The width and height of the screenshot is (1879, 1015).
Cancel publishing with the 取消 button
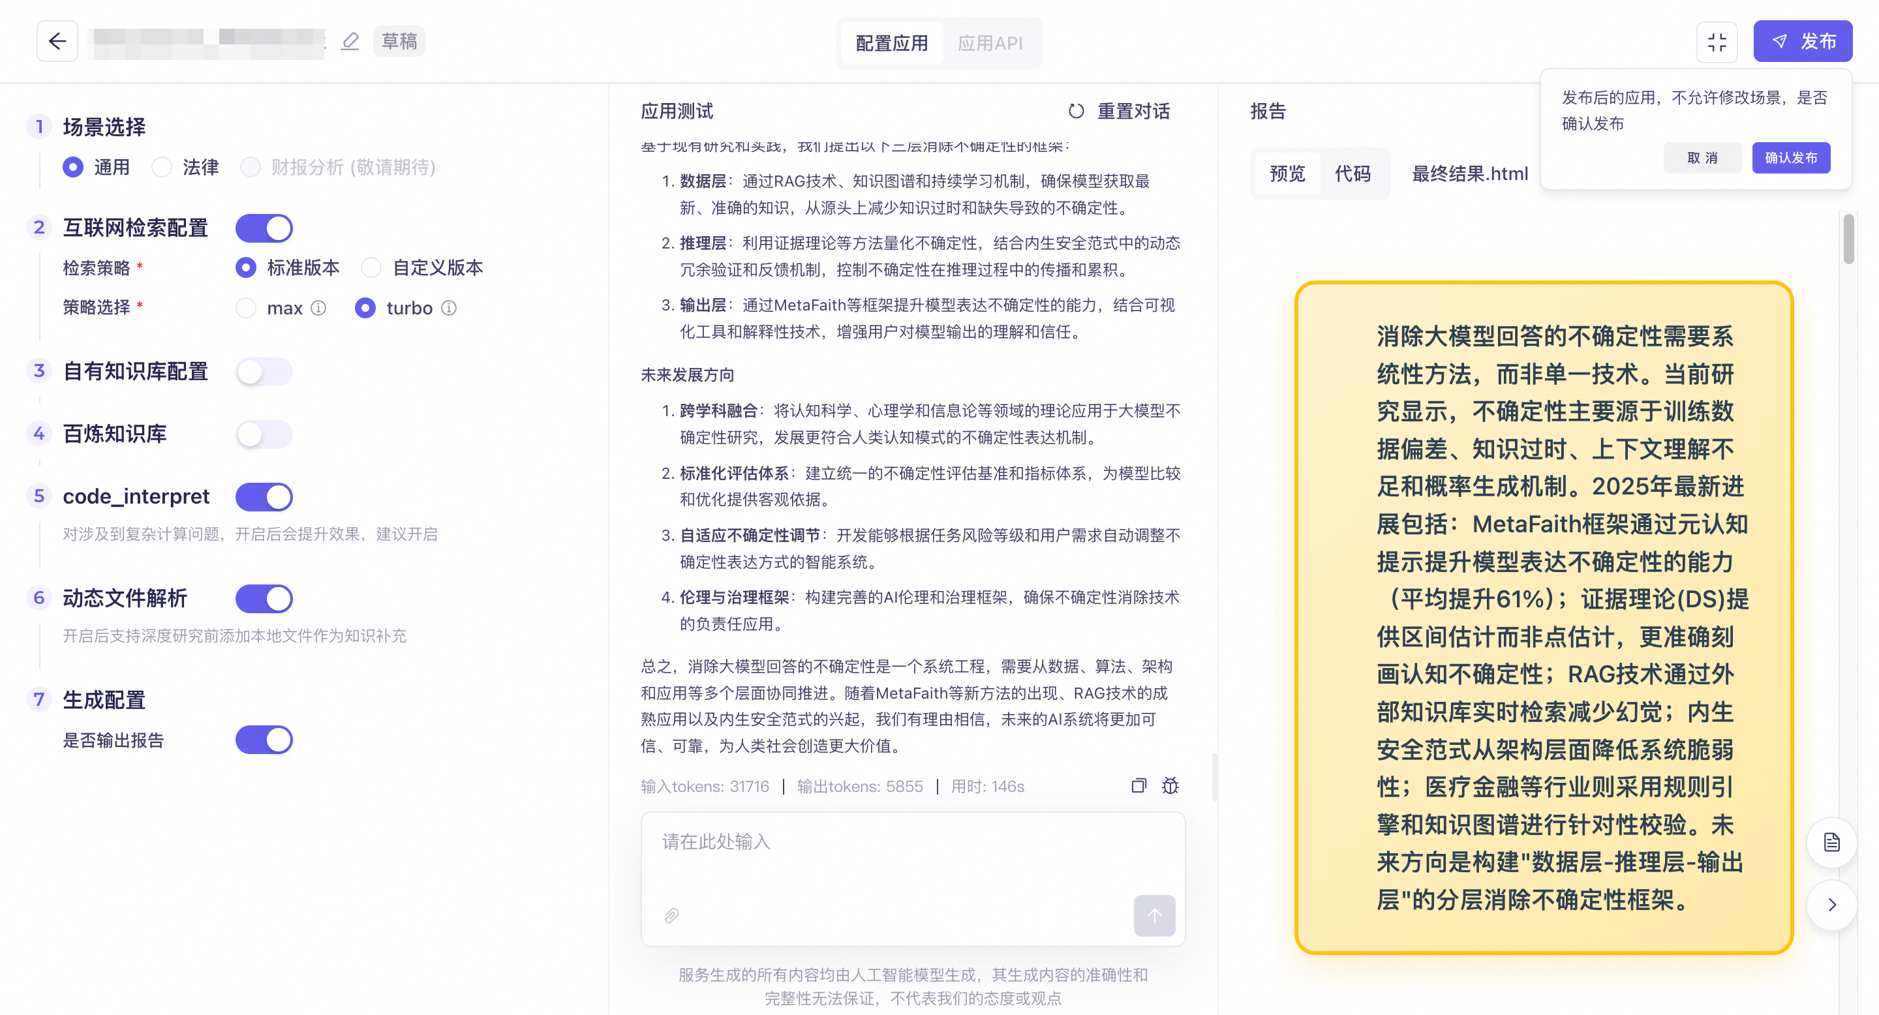1702,157
